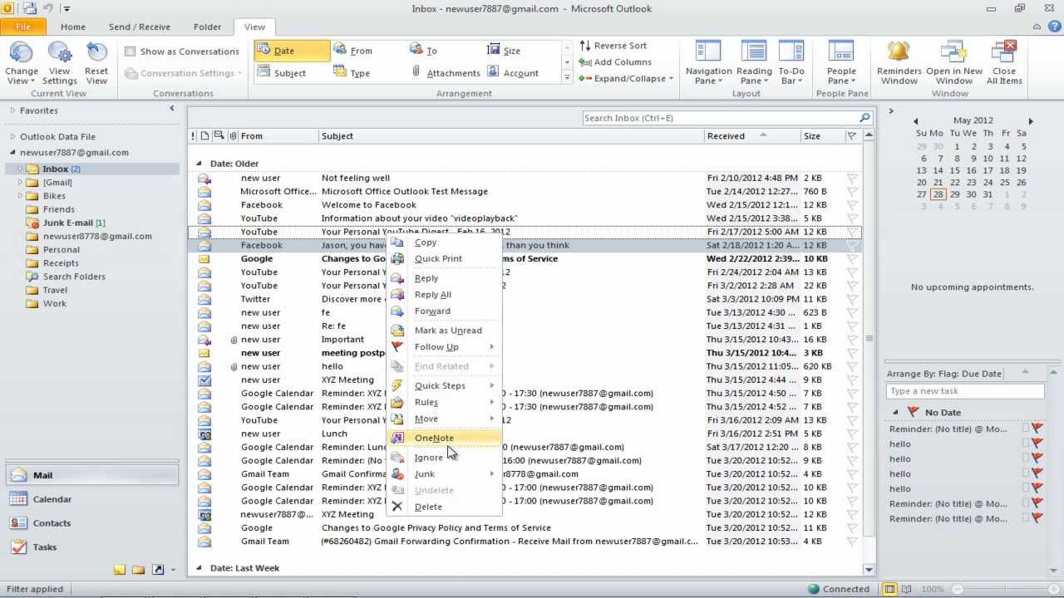This screenshot has height=598, width=1064.
Task: Click Open in New Window
Action: 953,63
